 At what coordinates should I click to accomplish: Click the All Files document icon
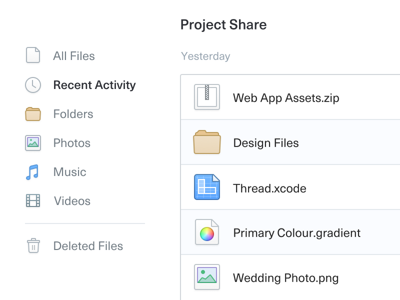[33, 55]
